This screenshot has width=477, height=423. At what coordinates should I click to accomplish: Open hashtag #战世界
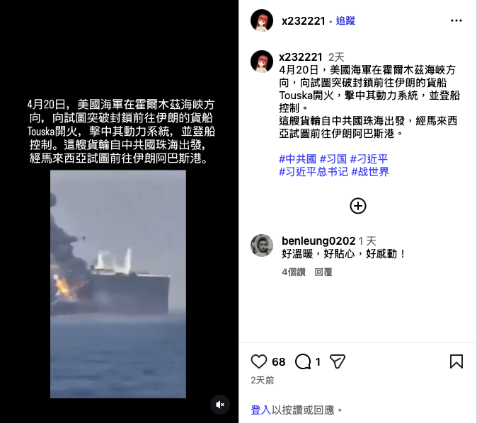tap(370, 171)
